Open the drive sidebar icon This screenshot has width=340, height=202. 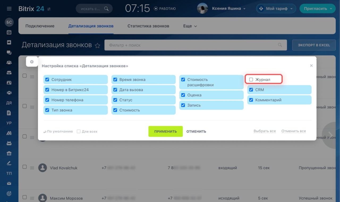click(9, 73)
